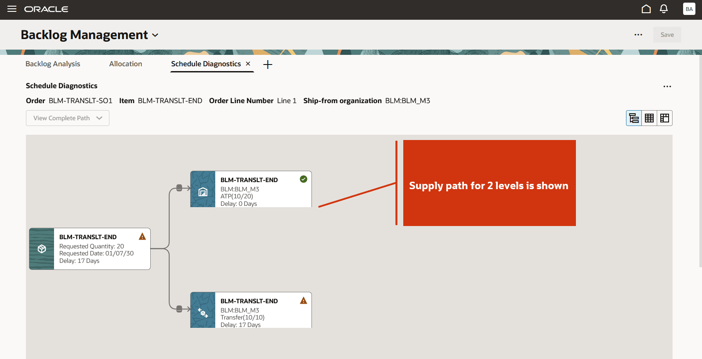Select the Schedule Diagnostics tab
The image size is (702, 359).
[x=206, y=64]
